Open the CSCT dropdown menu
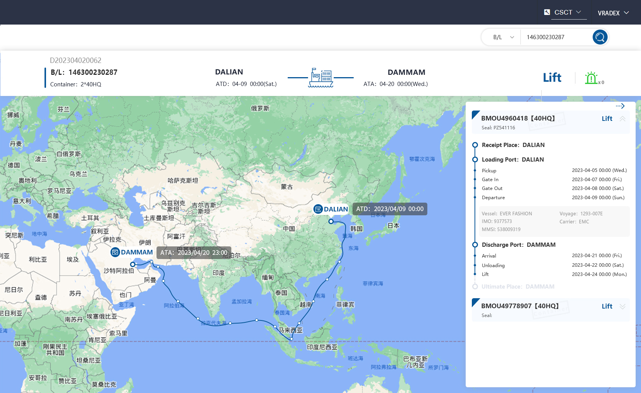This screenshot has width=641, height=393. click(x=568, y=12)
